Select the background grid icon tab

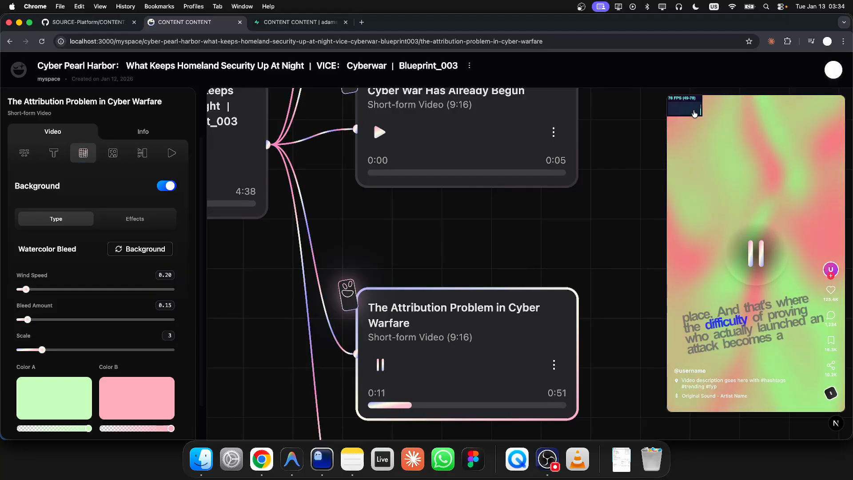tap(83, 153)
